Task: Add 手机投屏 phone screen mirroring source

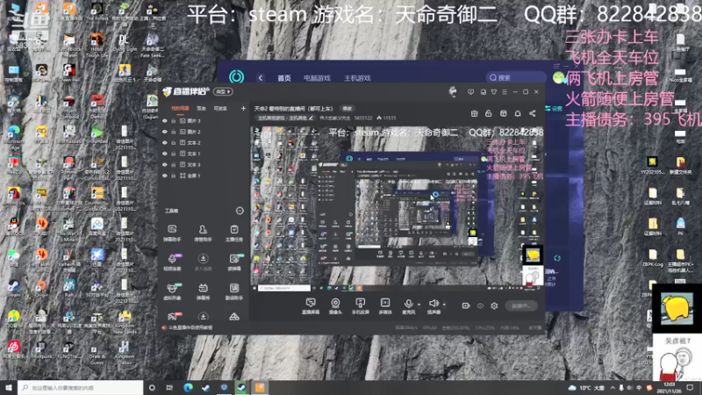Action: (360, 305)
